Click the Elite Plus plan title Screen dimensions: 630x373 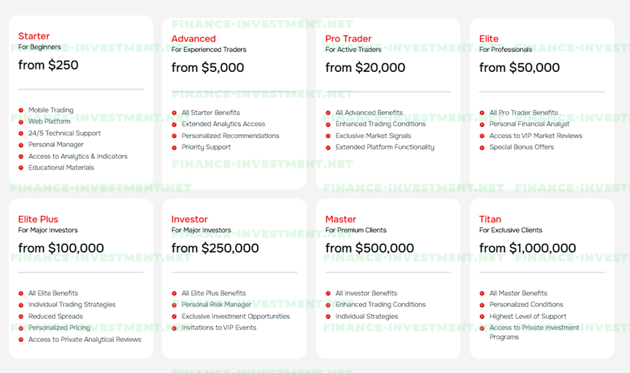click(x=38, y=219)
